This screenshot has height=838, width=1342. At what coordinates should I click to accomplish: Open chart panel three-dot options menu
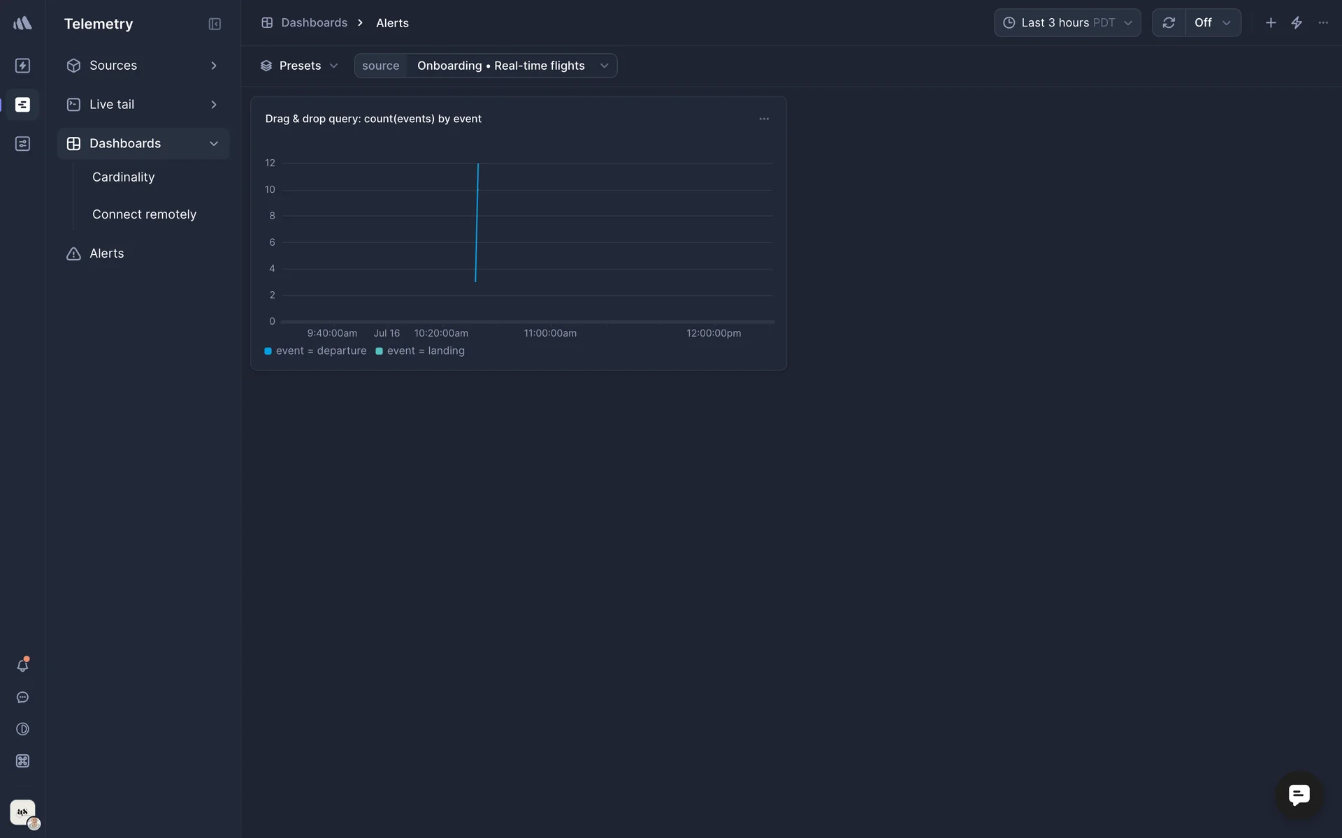click(764, 119)
